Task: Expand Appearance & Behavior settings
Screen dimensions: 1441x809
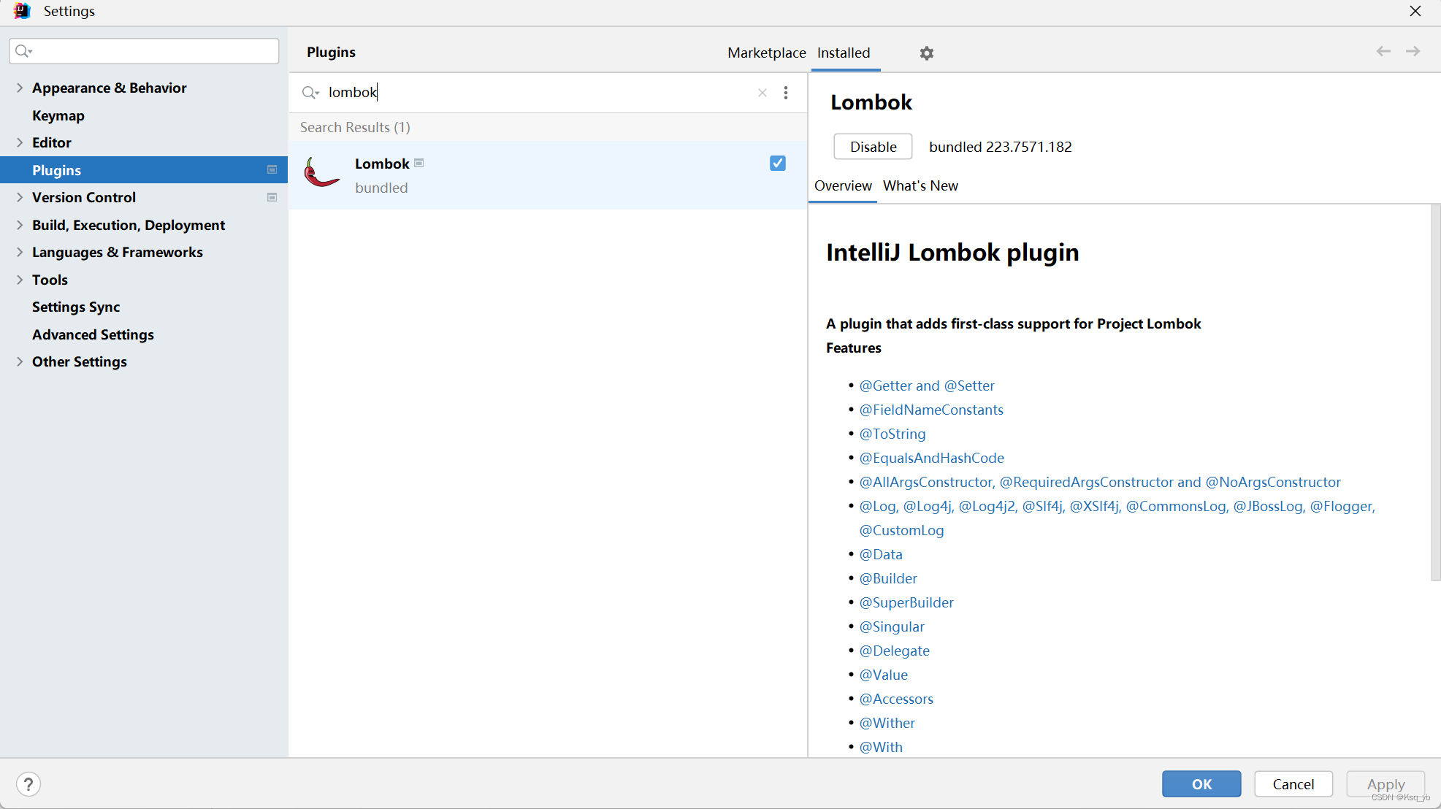Action: click(x=20, y=88)
